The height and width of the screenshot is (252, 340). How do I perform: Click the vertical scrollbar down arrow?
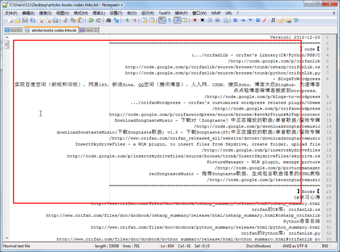pyautogui.click(x=7, y=238)
